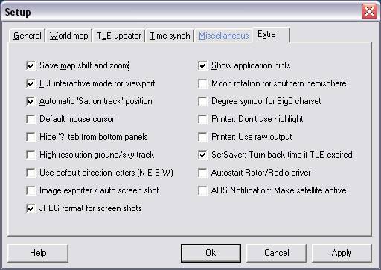Apply the current settings
This screenshot has width=381, height=270.
click(x=342, y=253)
